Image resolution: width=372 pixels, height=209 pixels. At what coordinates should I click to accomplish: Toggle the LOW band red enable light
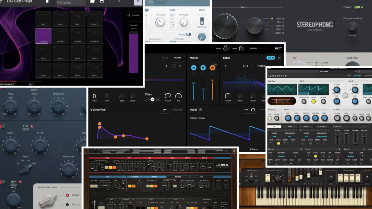[x=32, y=126]
